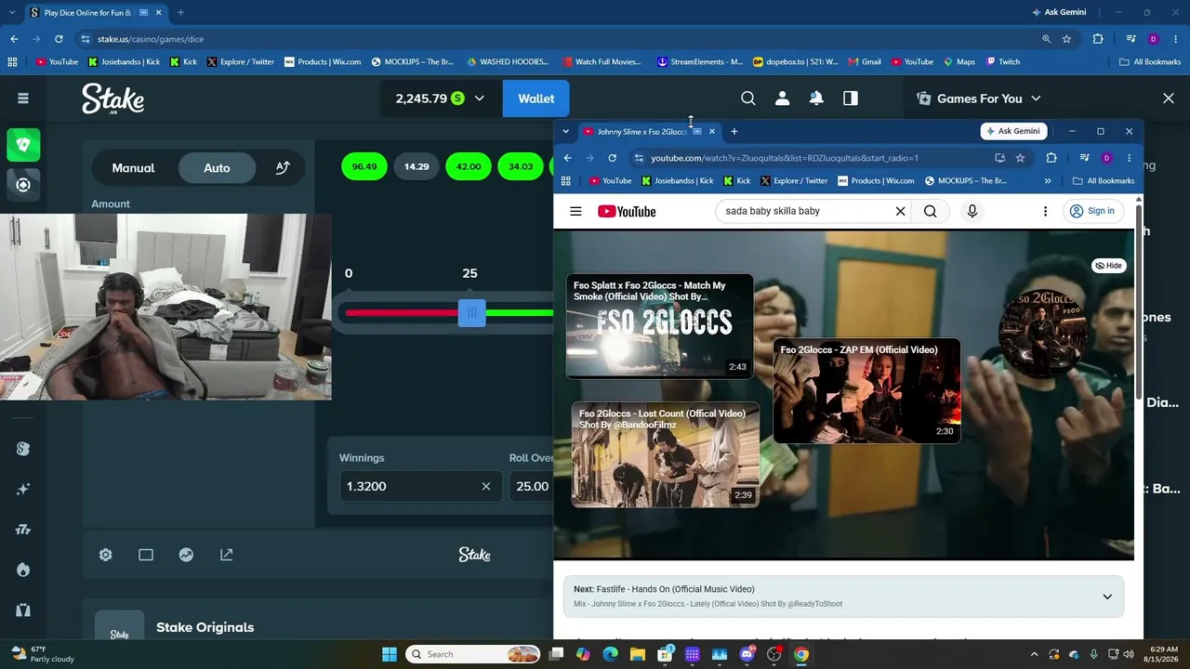Image resolution: width=1190 pixels, height=669 pixels.
Task: Click the flame icon in Stake sidebar
Action: tap(23, 570)
